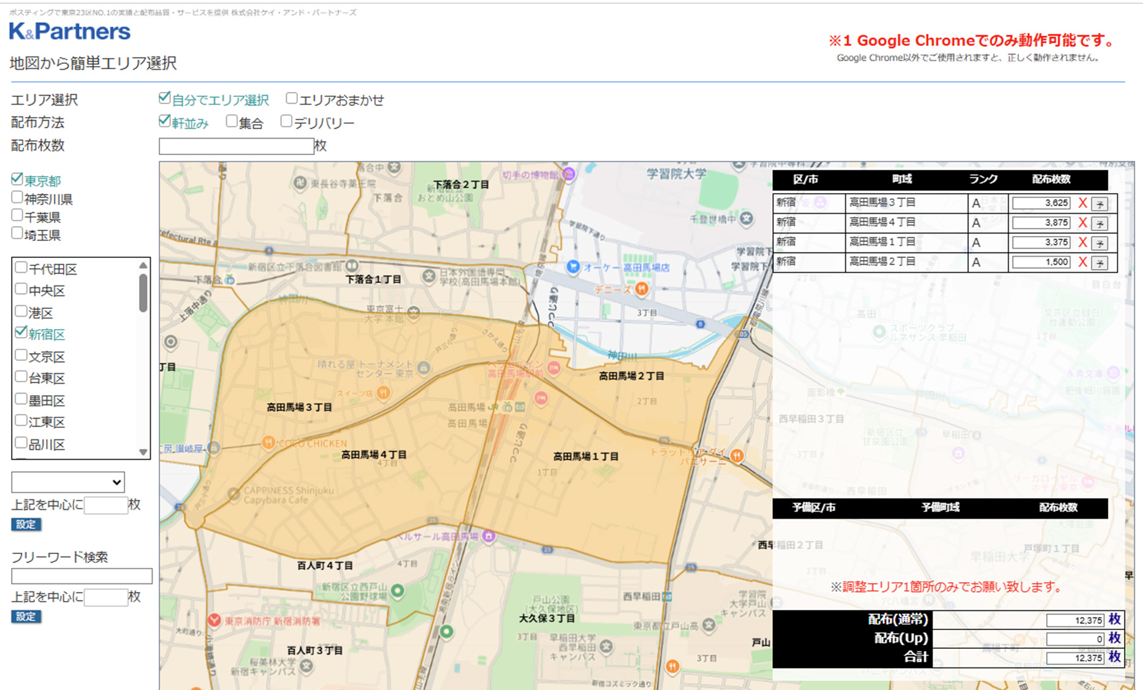Click the COCO CHICKEN restaurant pin
This screenshot has height=690, width=1143.
(268, 442)
